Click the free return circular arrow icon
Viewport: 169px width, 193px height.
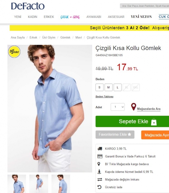pos(99,187)
